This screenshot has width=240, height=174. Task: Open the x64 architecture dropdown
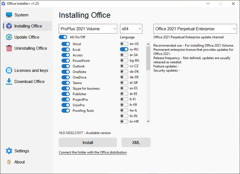pyautogui.click(x=131, y=29)
